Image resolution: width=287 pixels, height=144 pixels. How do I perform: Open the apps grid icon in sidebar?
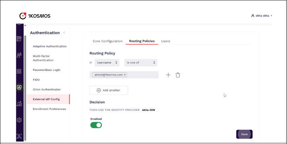point(19,71)
